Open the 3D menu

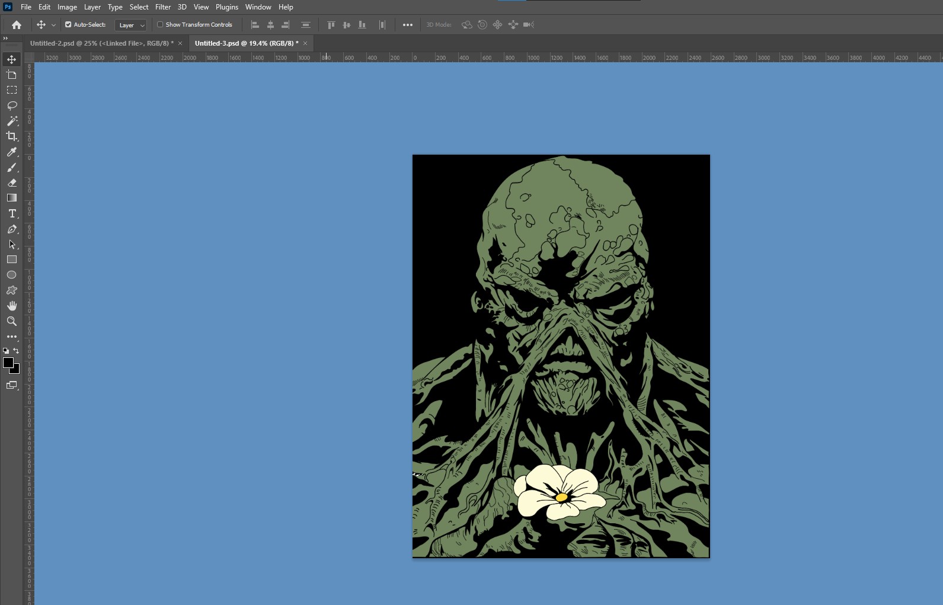click(182, 7)
